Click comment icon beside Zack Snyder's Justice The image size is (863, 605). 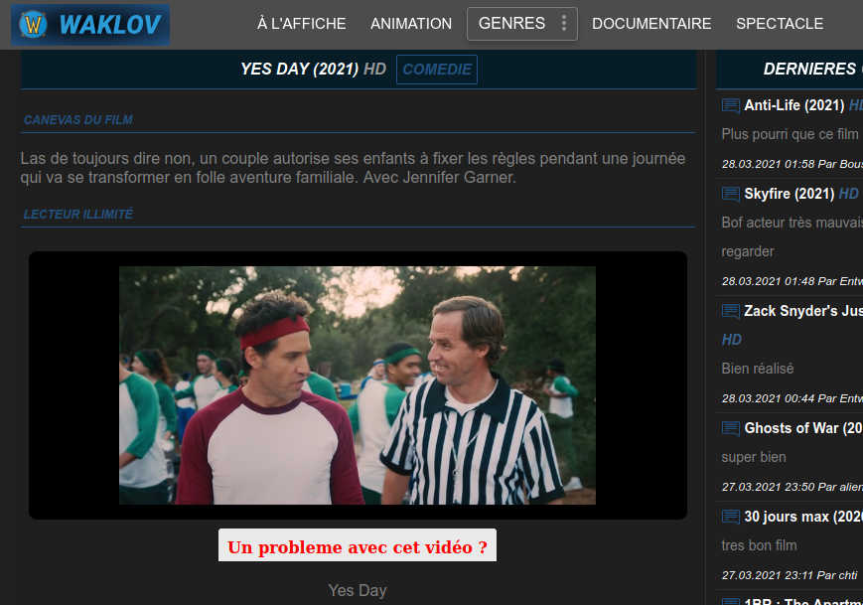coord(731,311)
